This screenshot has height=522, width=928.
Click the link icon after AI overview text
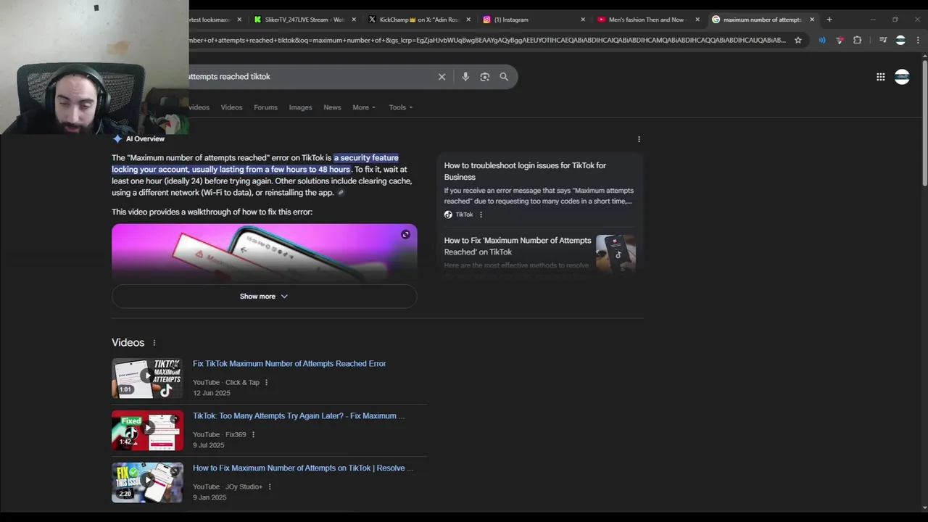click(341, 193)
